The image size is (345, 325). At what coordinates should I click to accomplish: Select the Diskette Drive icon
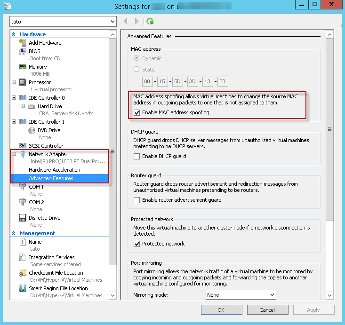[22, 218]
